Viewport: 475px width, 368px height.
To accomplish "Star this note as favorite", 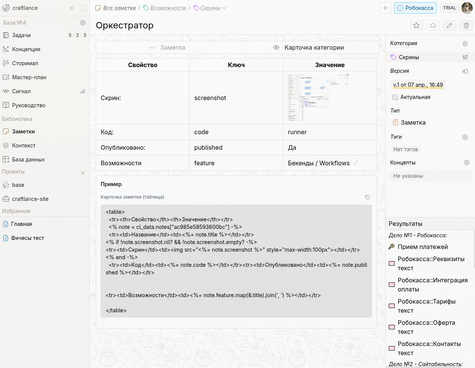I will pos(416,25).
